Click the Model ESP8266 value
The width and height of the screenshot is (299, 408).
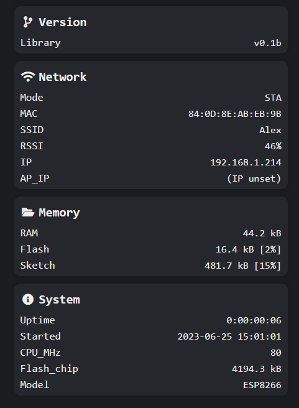pyautogui.click(x=262, y=385)
